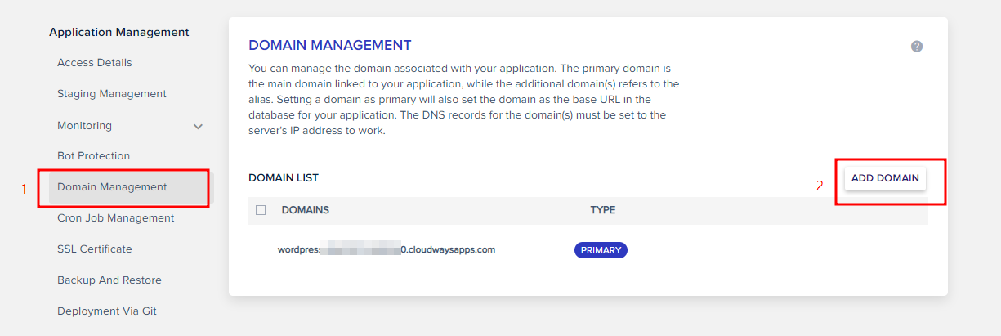Toggle the select-all domains checkbox

pos(261,210)
